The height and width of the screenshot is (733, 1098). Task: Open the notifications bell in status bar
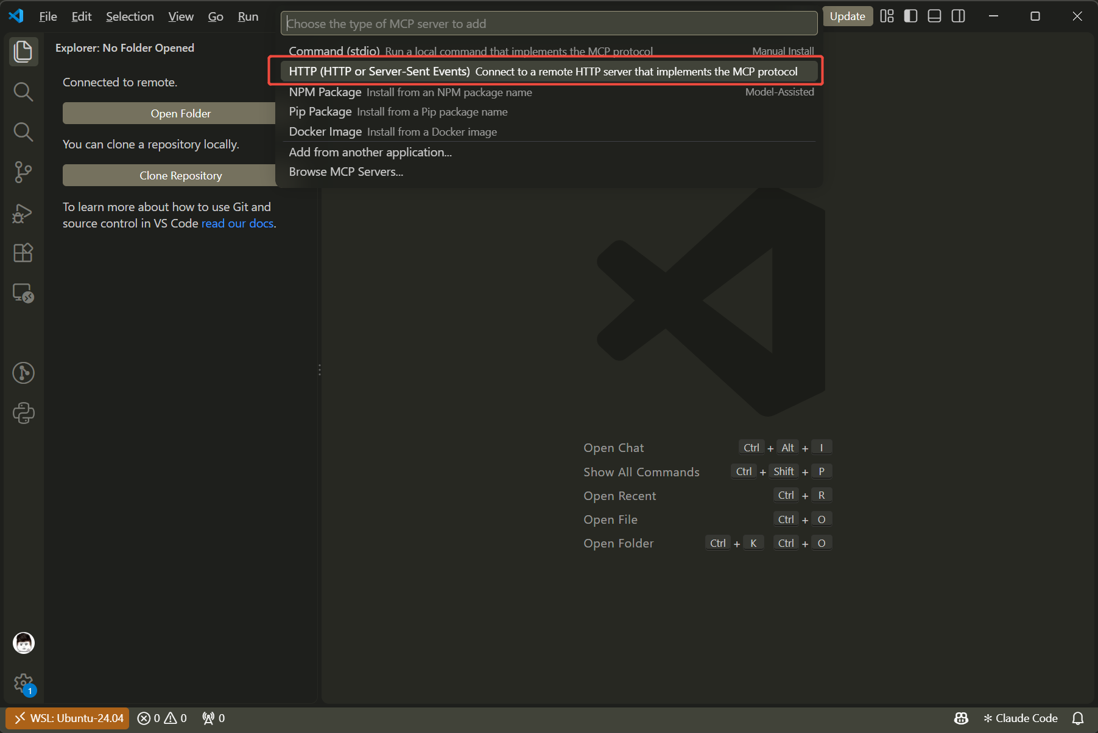(1077, 718)
